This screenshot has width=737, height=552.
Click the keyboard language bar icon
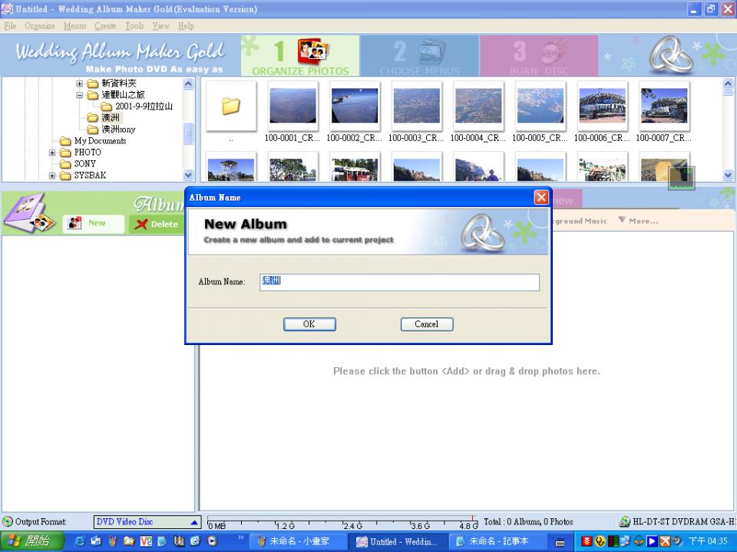tap(560, 542)
